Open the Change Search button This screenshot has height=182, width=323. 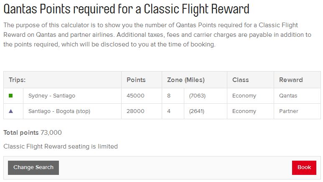pos(33,167)
